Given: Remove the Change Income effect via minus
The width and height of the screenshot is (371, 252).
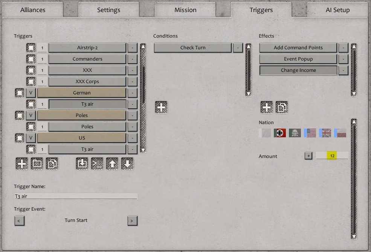Looking at the screenshot, I should (344, 70).
